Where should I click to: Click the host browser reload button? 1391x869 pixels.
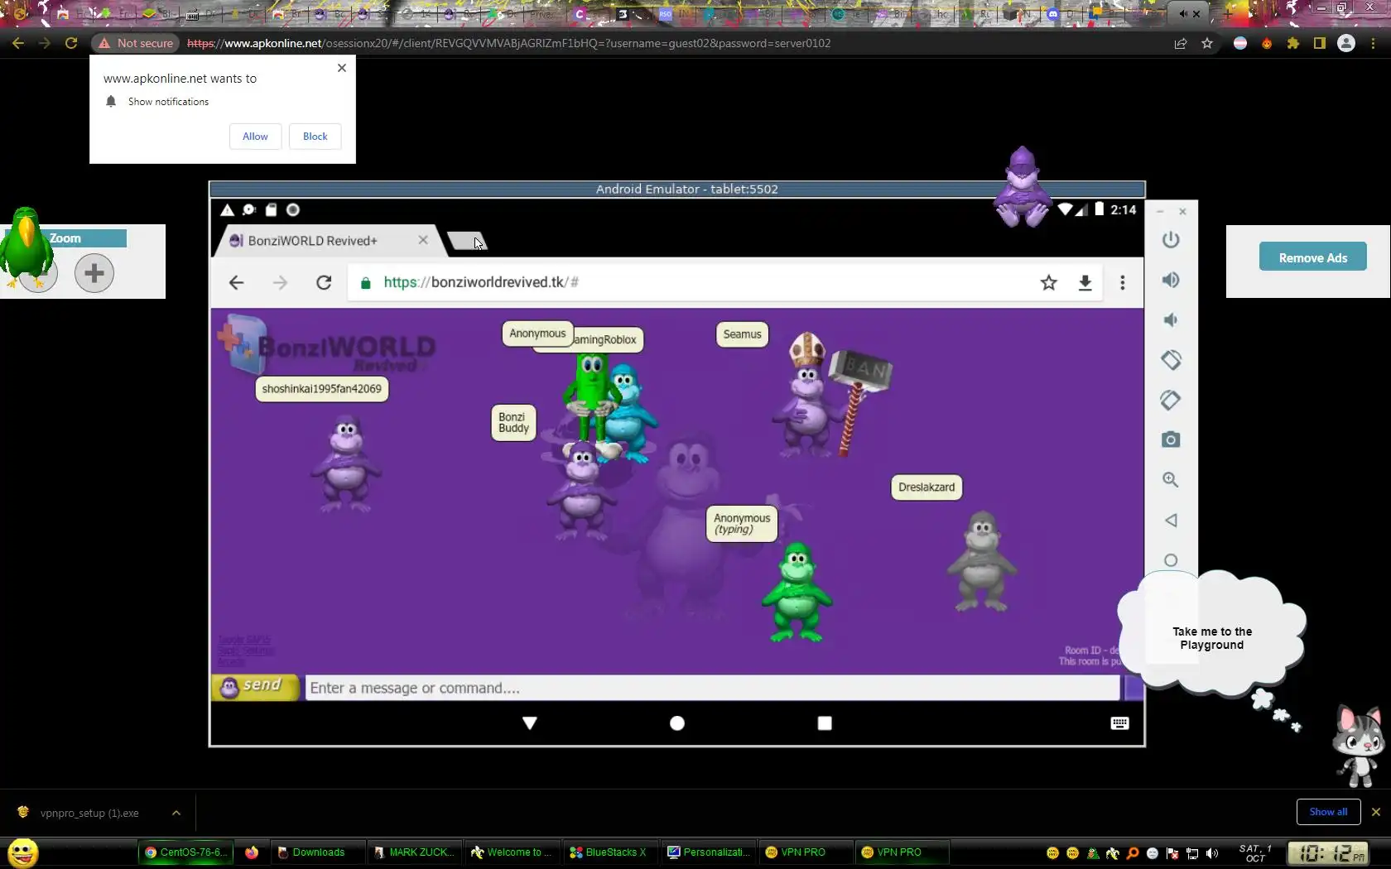click(x=71, y=43)
